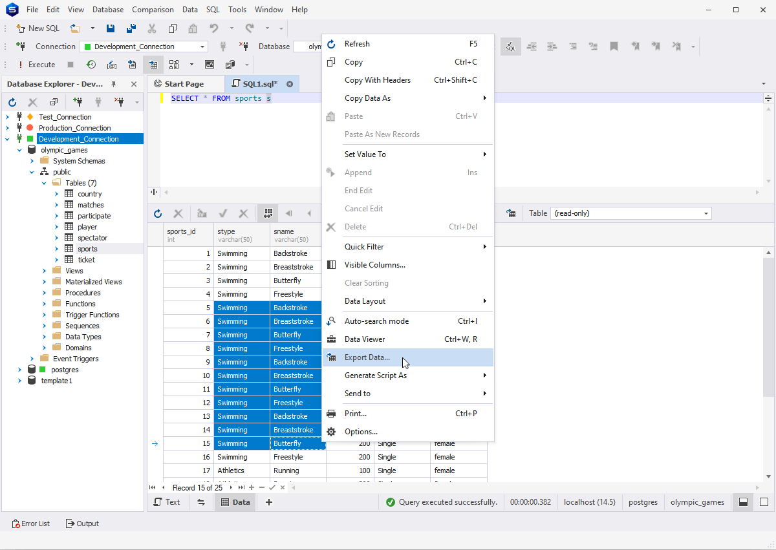Open the Error List panel
This screenshot has width=776, height=550.
pos(30,524)
